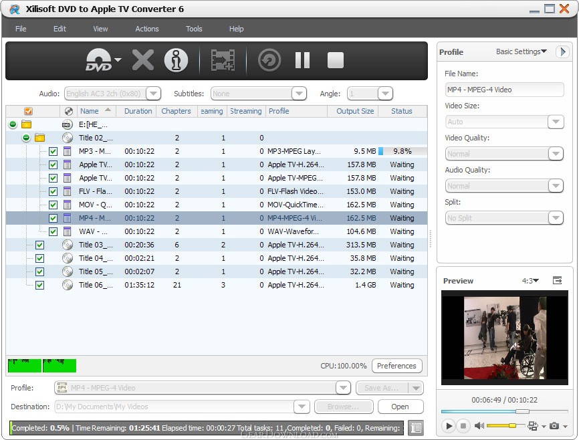Click the Remove (X) toolbar icon
This screenshot has height=440, width=579.
[x=143, y=60]
